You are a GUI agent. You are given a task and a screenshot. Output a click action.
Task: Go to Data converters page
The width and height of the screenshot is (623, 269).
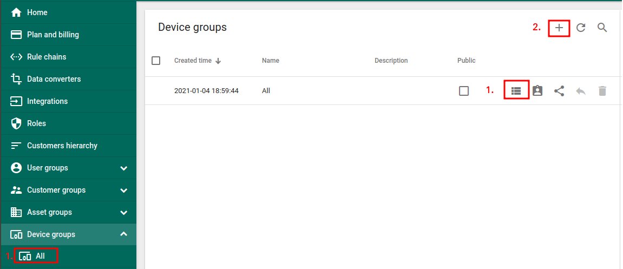pyautogui.click(x=54, y=79)
